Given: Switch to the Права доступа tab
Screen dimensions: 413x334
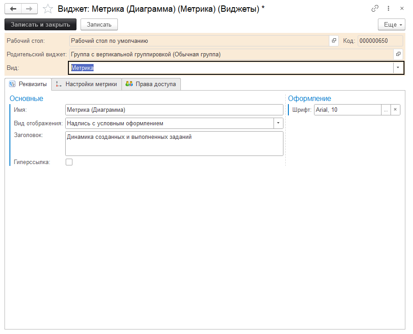Looking at the screenshot, I should click(151, 84).
